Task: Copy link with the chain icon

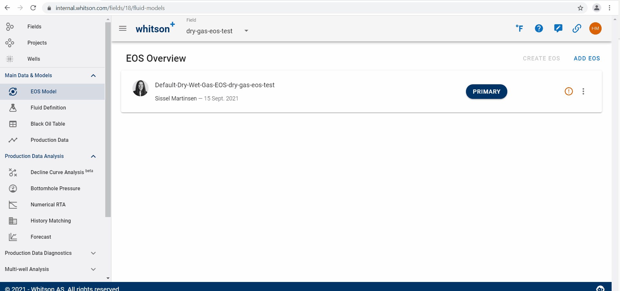Action: click(577, 28)
